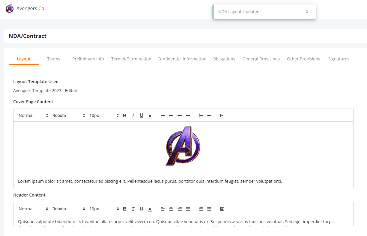Align text right in Header Content toolbar
This screenshot has height=236, width=367.
[x=180, y=209]
